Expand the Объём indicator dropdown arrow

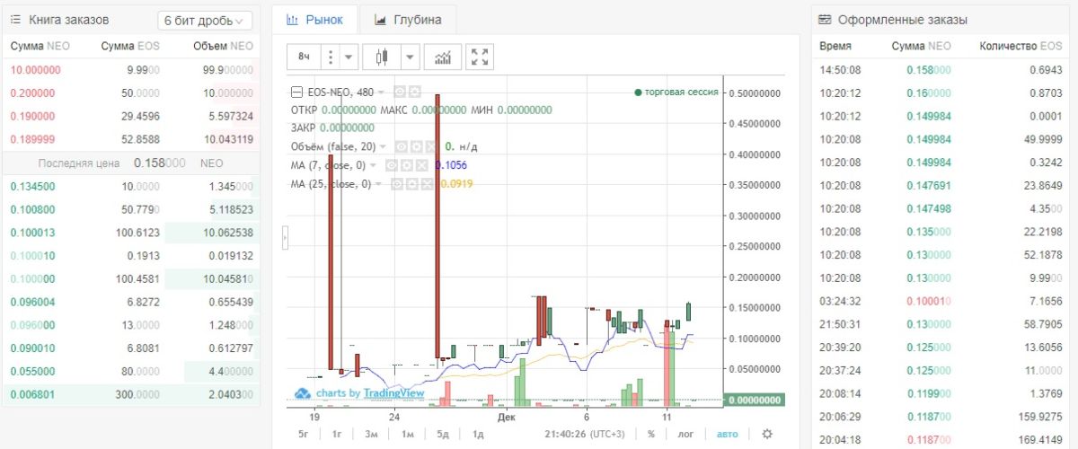click(381, 145)
